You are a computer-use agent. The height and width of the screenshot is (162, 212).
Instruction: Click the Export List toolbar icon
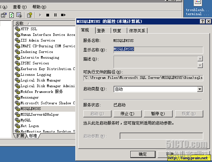coord(19,15)
